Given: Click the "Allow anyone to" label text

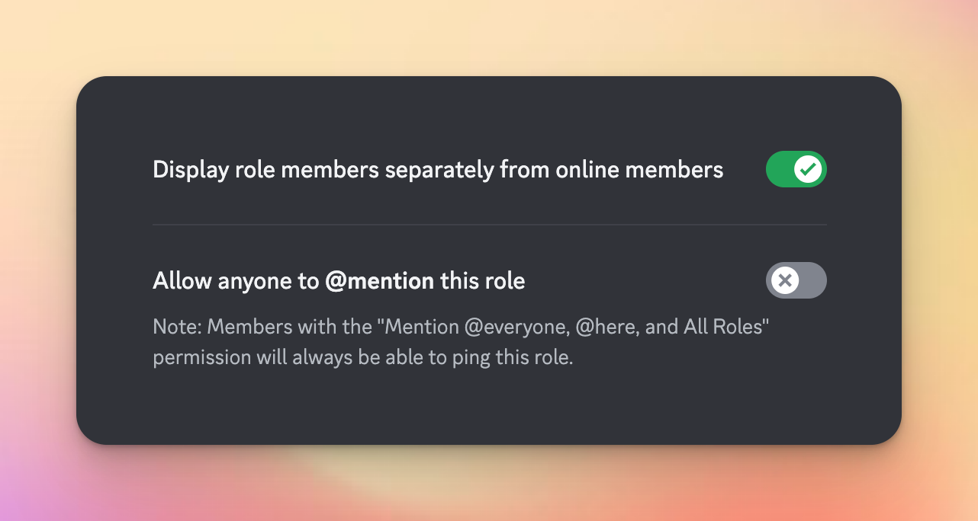Looking at the screenshot, I should (x=235, y=281).
